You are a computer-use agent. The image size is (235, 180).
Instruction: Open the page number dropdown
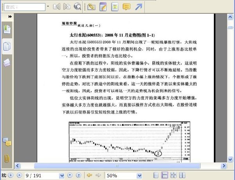(x=62, y=175)
